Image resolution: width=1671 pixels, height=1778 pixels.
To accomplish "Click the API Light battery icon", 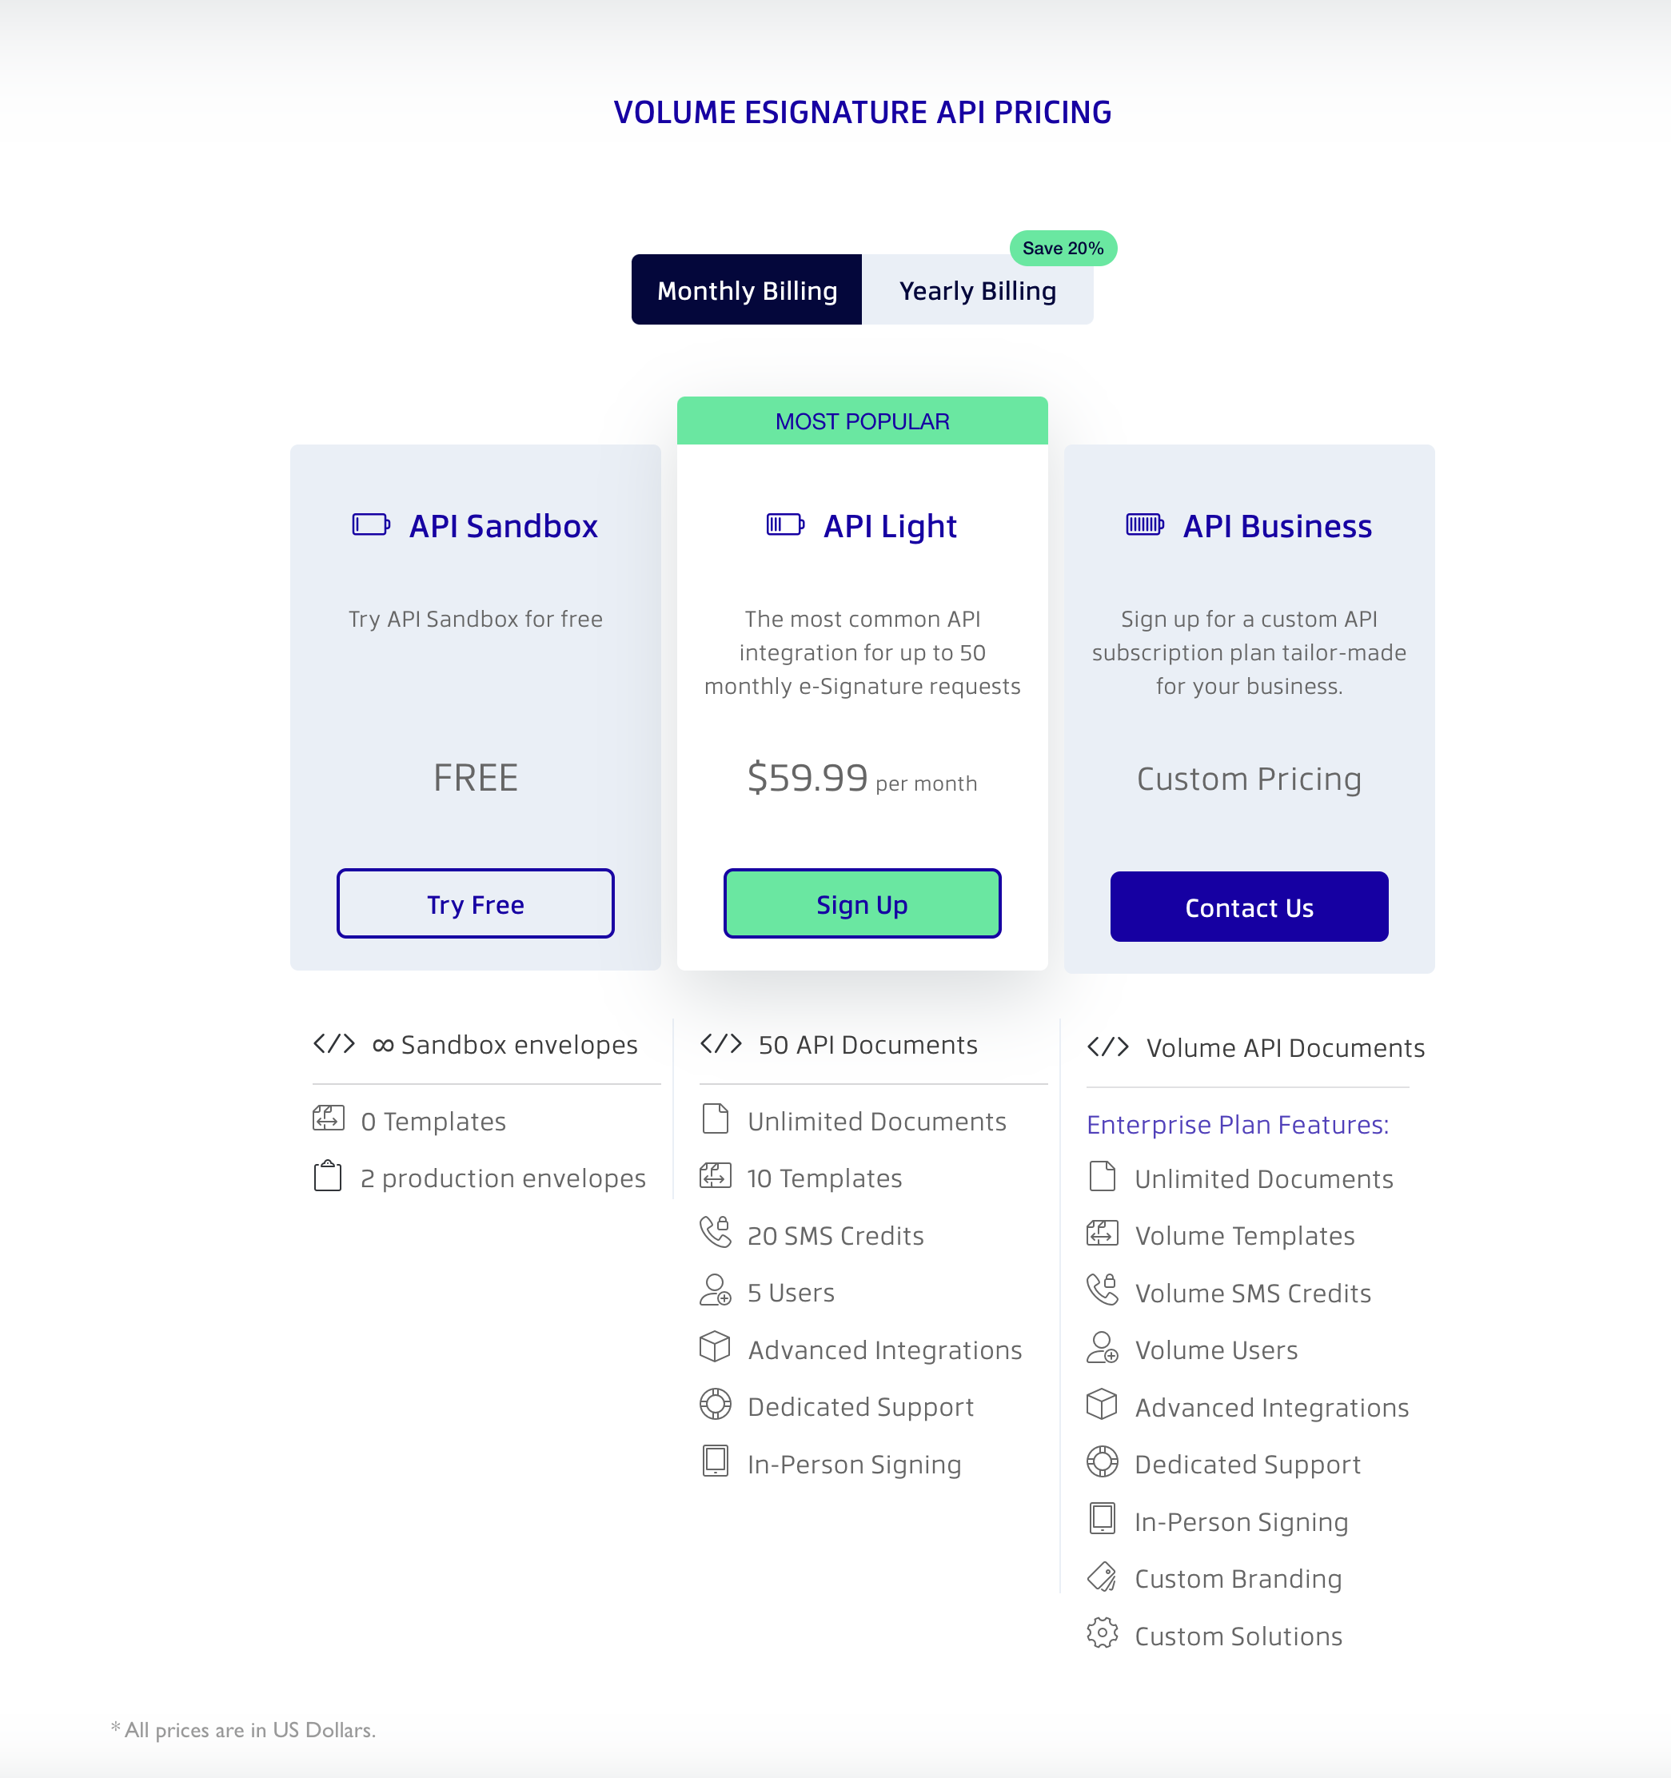I will (x=784, y=524).
